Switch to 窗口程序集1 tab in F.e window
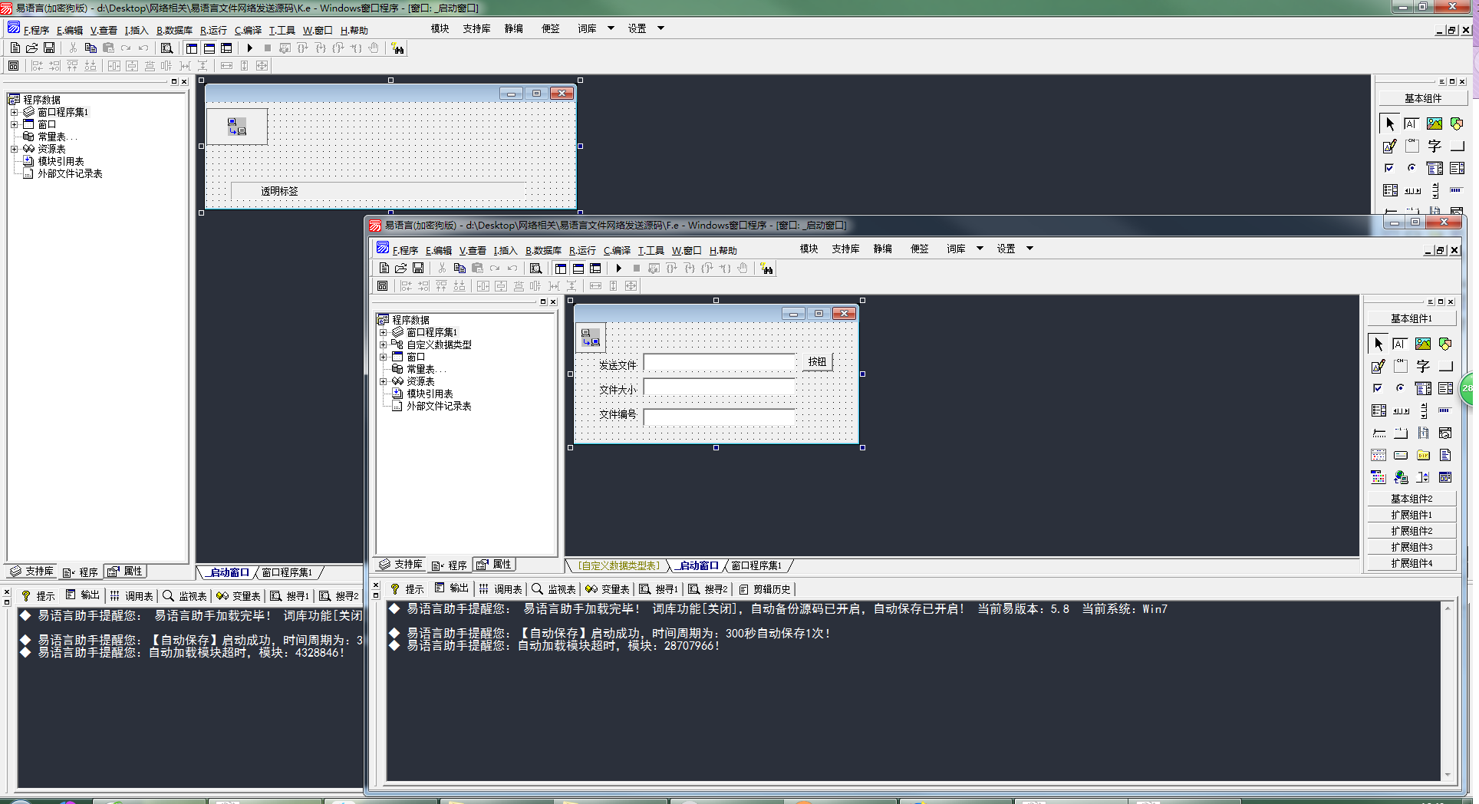The height and width of the screenshot is (804, 1479). 756,566
